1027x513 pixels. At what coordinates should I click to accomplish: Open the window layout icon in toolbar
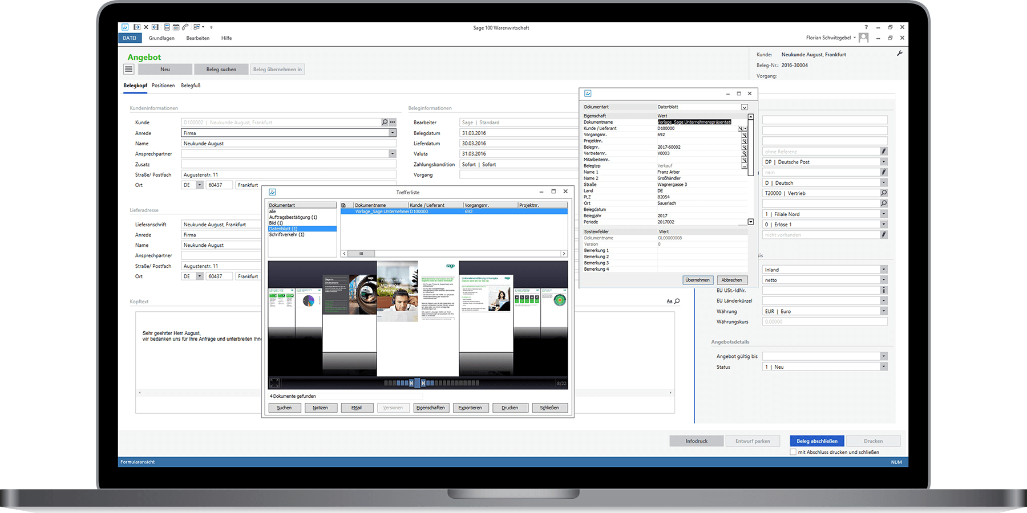point(197,27)
